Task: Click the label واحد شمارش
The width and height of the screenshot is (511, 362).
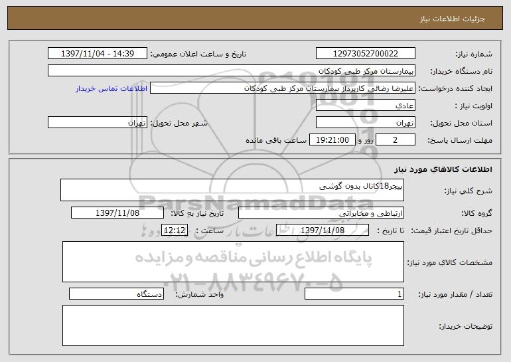Action: (200, 294)
